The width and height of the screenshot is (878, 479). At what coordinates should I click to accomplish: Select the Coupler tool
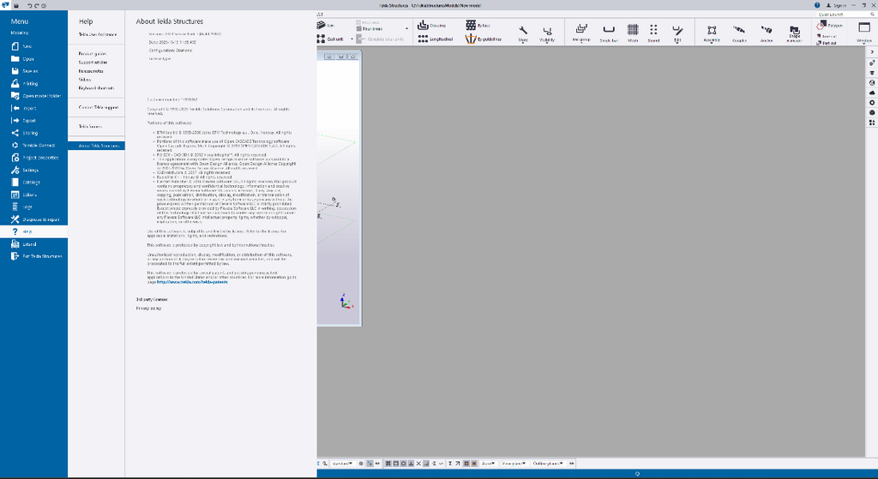[x=739, y=33]
